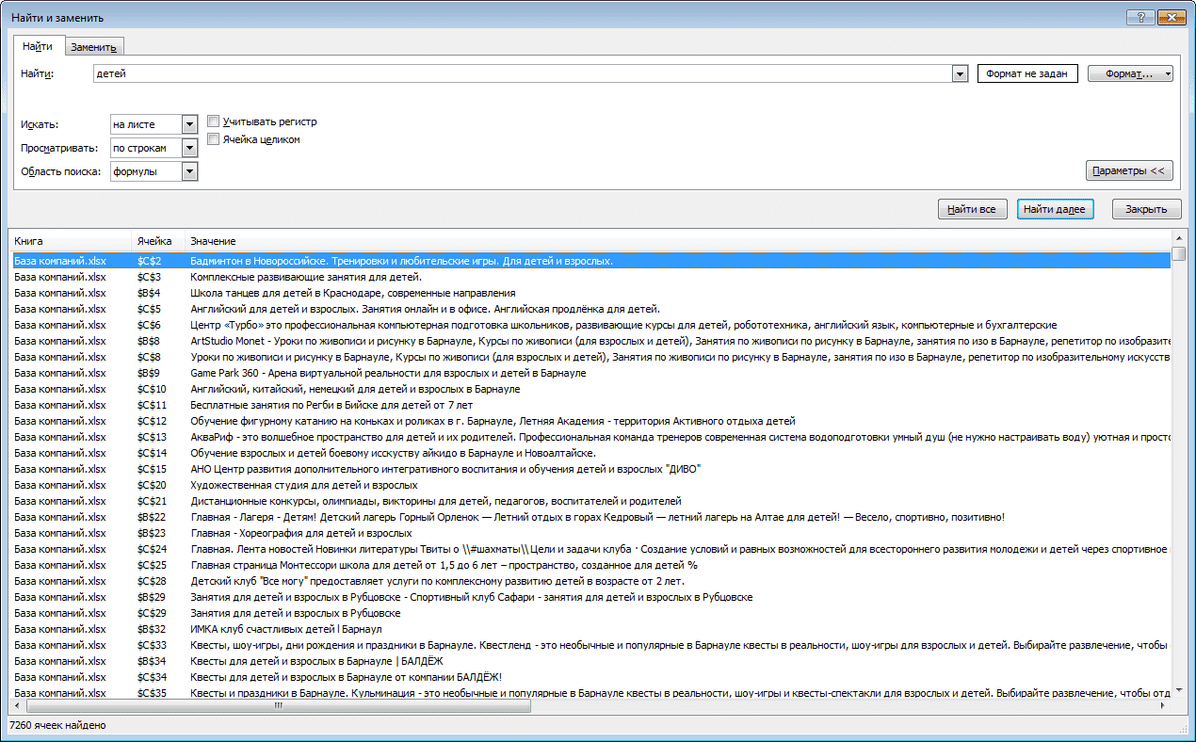Open the Искать dropdown showing на листе
Screen dimensions: 1196x742
154,124
